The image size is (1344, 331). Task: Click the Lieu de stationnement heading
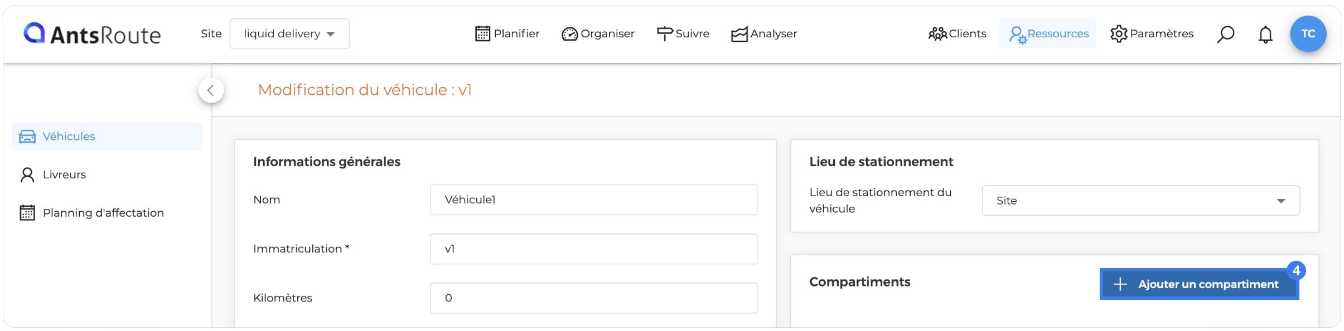pyautogui.click(x=881, y=162)
